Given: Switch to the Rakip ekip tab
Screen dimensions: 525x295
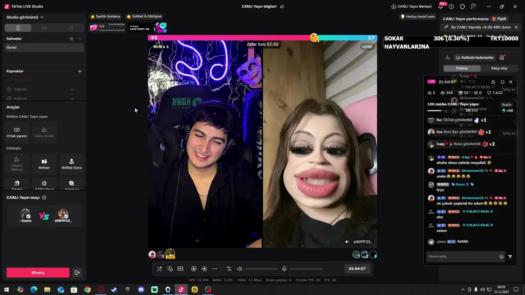Looking at the screenshot, I should (499, 68).
